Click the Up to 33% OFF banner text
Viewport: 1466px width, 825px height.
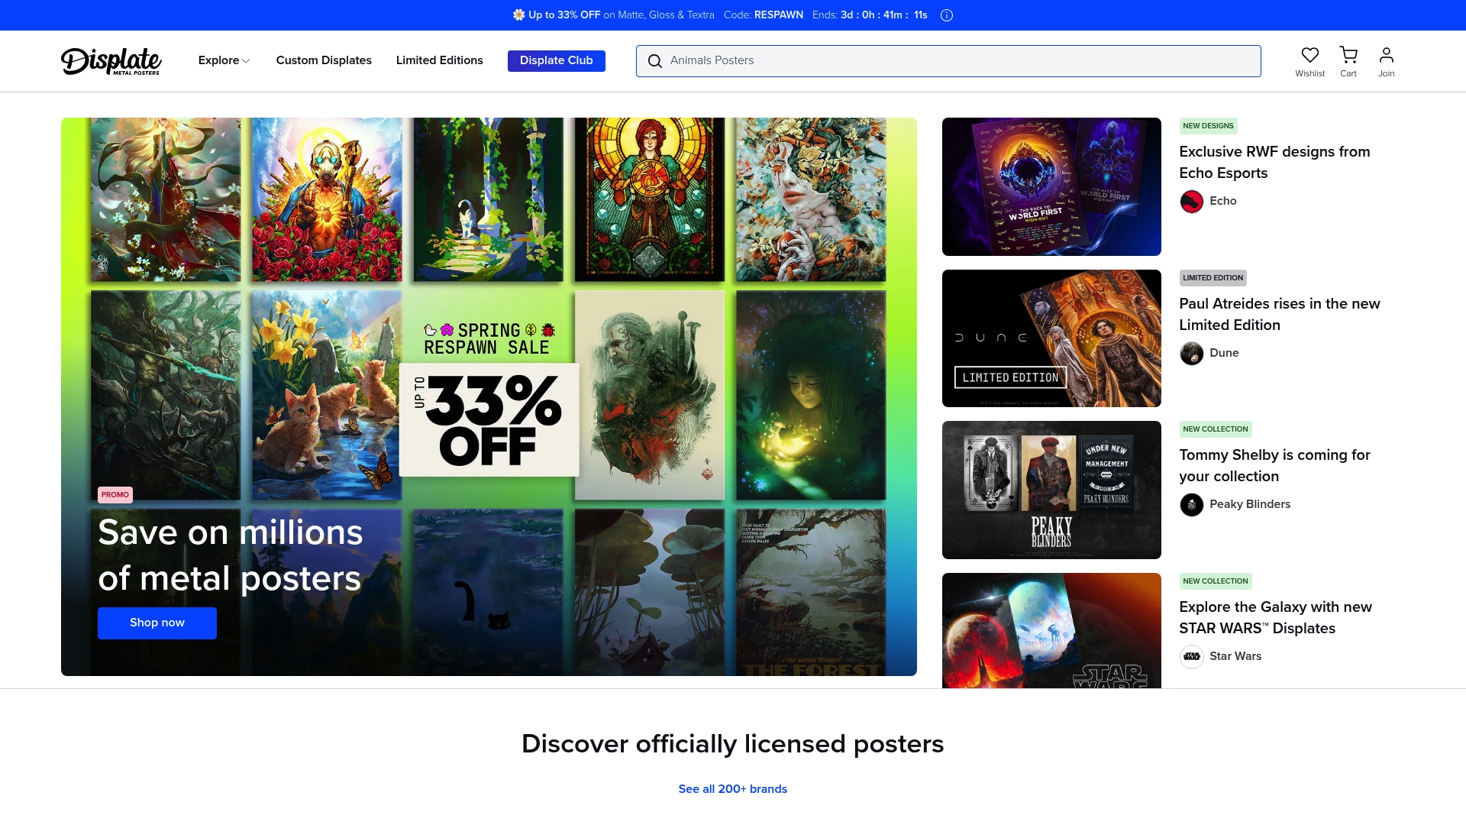click(x=564, y=15)
